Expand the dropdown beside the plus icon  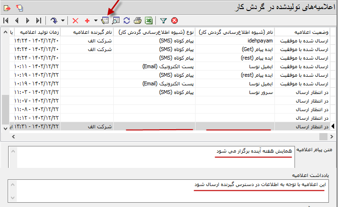point(96,21)
